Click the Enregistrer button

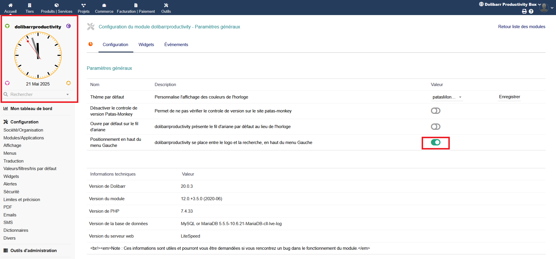(509, 97)
